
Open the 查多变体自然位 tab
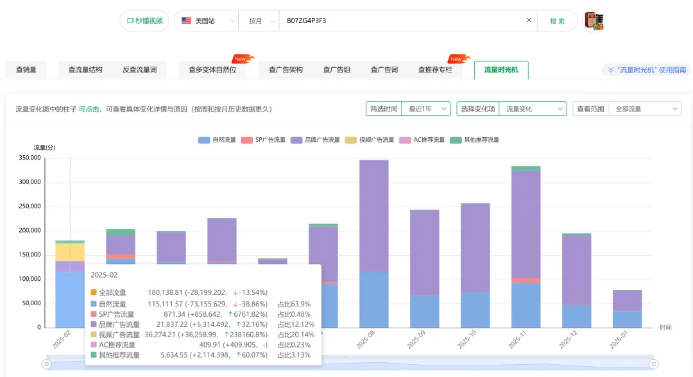212,70
